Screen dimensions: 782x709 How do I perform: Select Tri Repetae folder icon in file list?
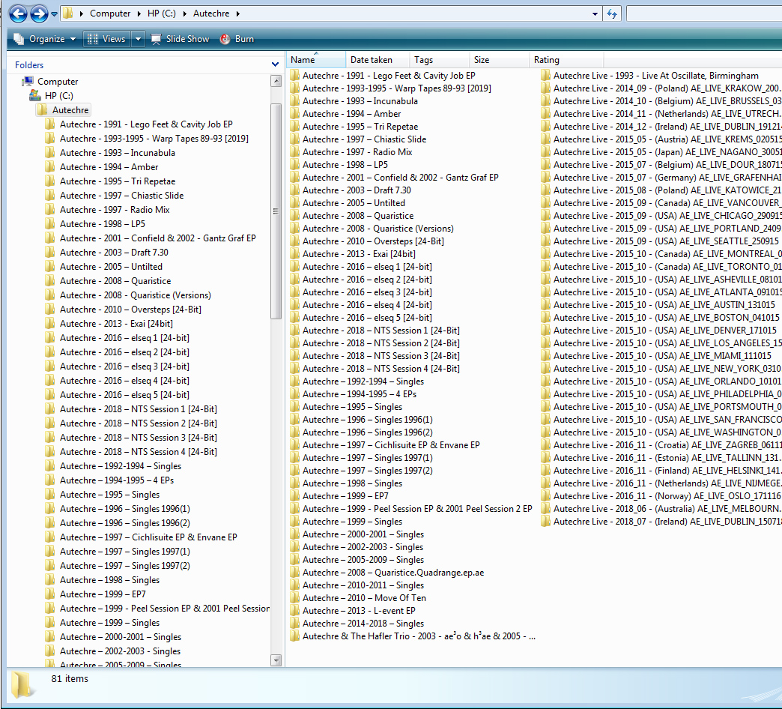coord(294,126)
